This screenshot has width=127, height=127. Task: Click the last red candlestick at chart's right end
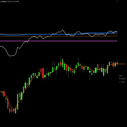[x=117, y=63]
